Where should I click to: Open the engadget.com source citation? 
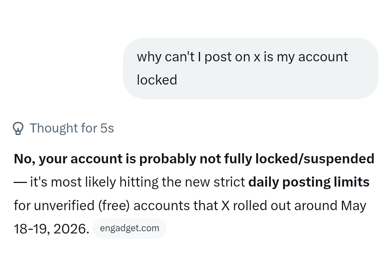[x=130, y=228]
